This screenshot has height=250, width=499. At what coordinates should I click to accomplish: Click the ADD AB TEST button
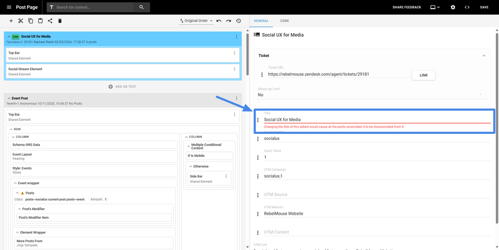click(x=122, y=87)
